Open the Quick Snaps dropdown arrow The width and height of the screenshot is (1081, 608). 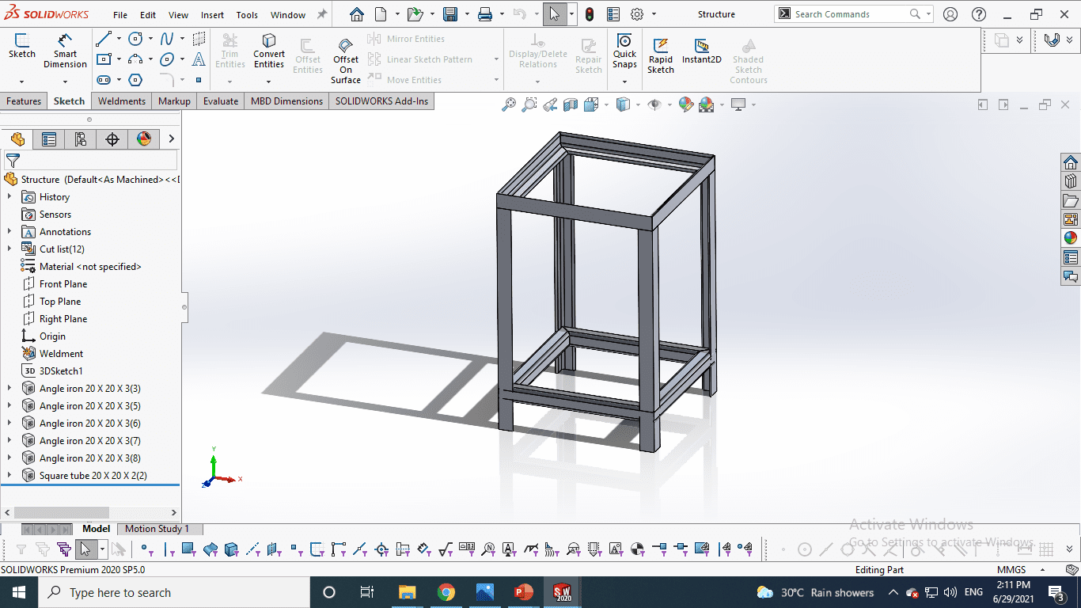coord(624,82)
